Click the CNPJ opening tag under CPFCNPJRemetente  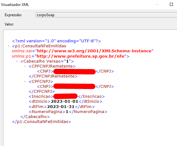tap(45, 71)
